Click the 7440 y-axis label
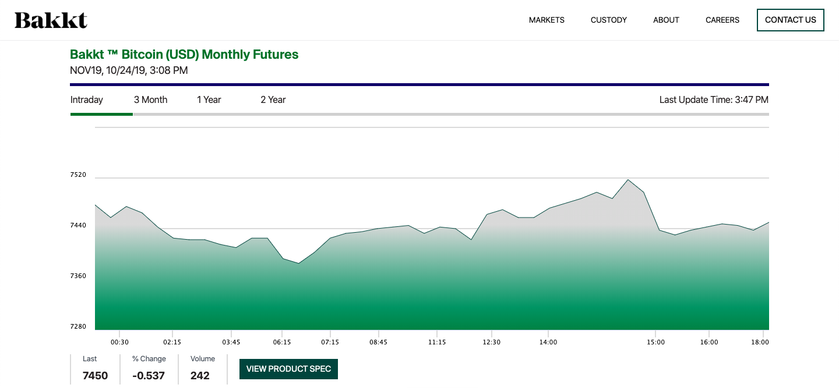The image size is (839, 388). pyautogui.click(x=78, y=225)
